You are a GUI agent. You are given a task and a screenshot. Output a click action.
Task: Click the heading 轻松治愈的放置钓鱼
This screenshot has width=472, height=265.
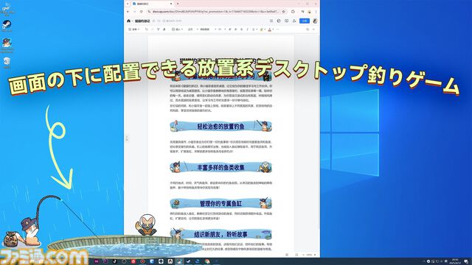point(221,127)
